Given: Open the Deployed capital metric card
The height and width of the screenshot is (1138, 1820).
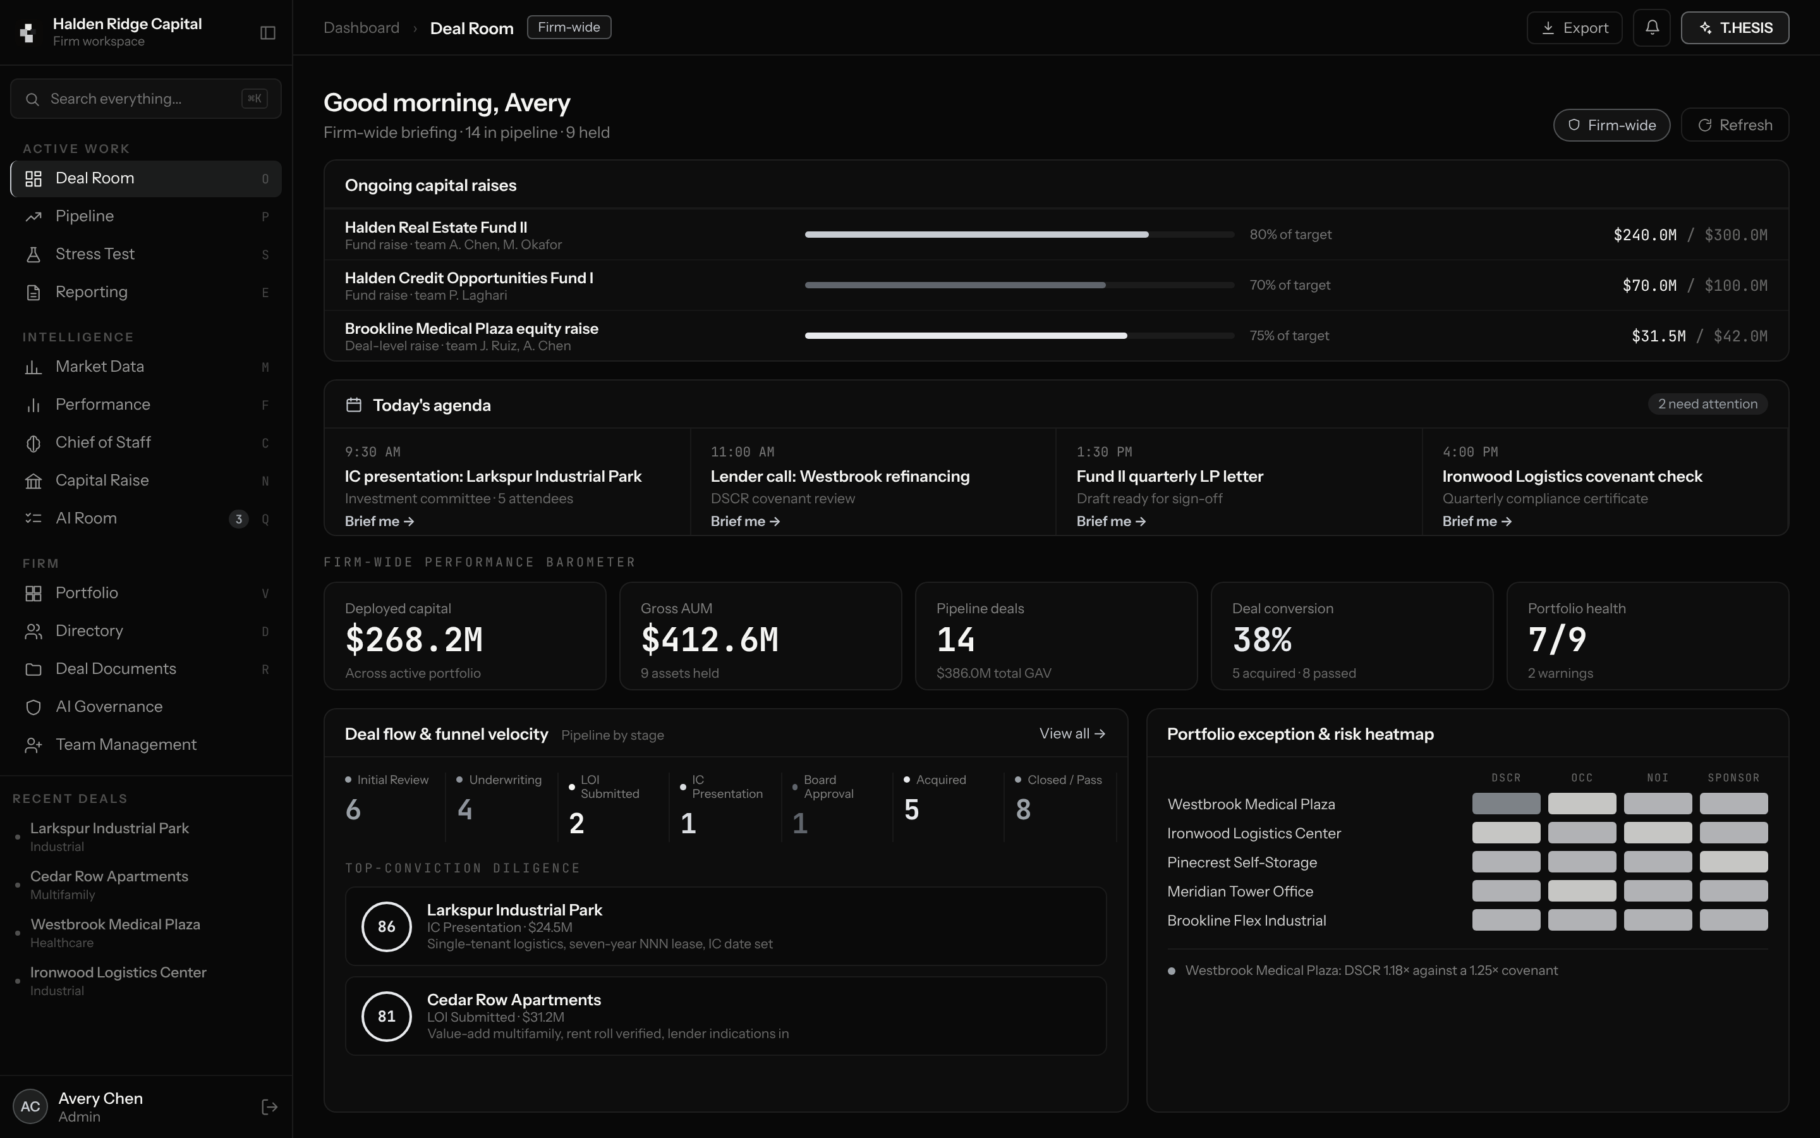Looking at the screenshot, I should pyautogui.click(x=464, y=636).
